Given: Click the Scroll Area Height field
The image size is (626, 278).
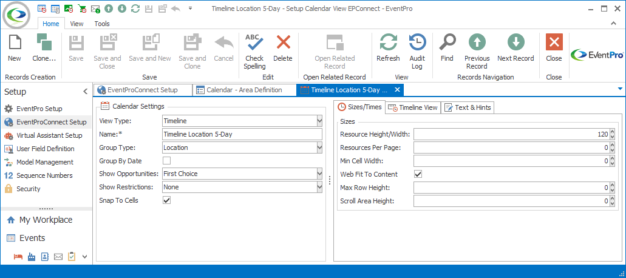Looking at the screenshot, I should pos(511,201).
